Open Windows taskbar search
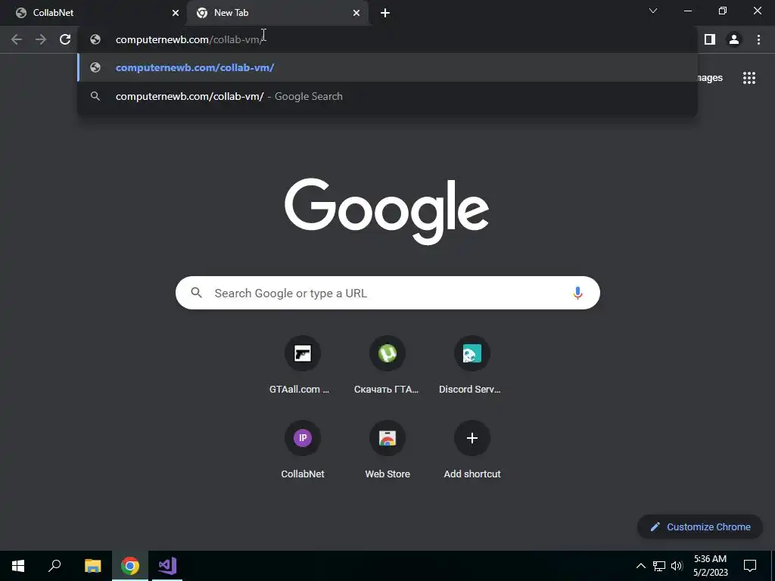Screen dimensions: 775x581 pos(54,566)
